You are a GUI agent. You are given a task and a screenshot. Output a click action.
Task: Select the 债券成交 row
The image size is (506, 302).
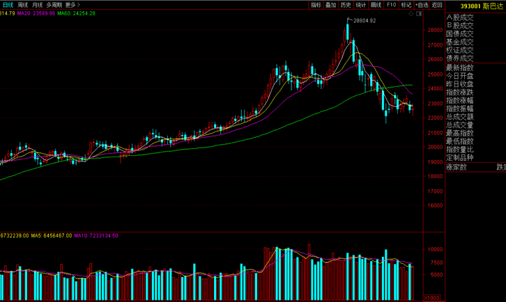[460, 58]
